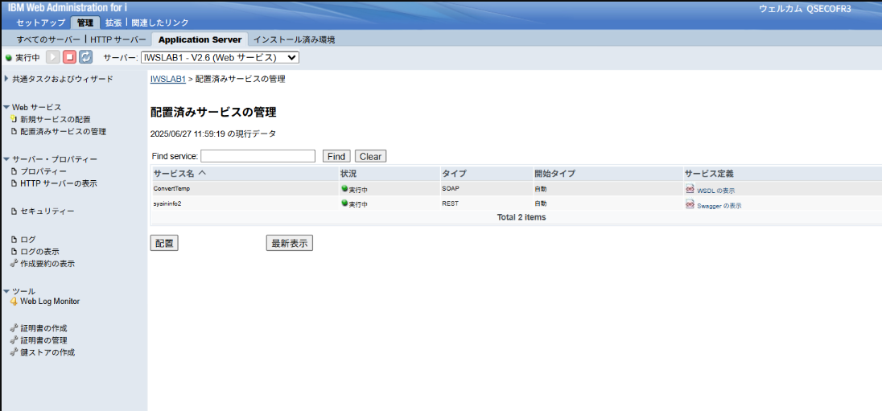Open プロパティー in sidebar
882x411 pixels.
(x=43, y=171)
